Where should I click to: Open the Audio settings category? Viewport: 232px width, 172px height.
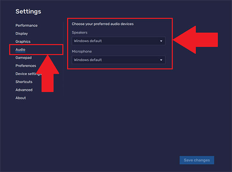[x=20, y=50]
